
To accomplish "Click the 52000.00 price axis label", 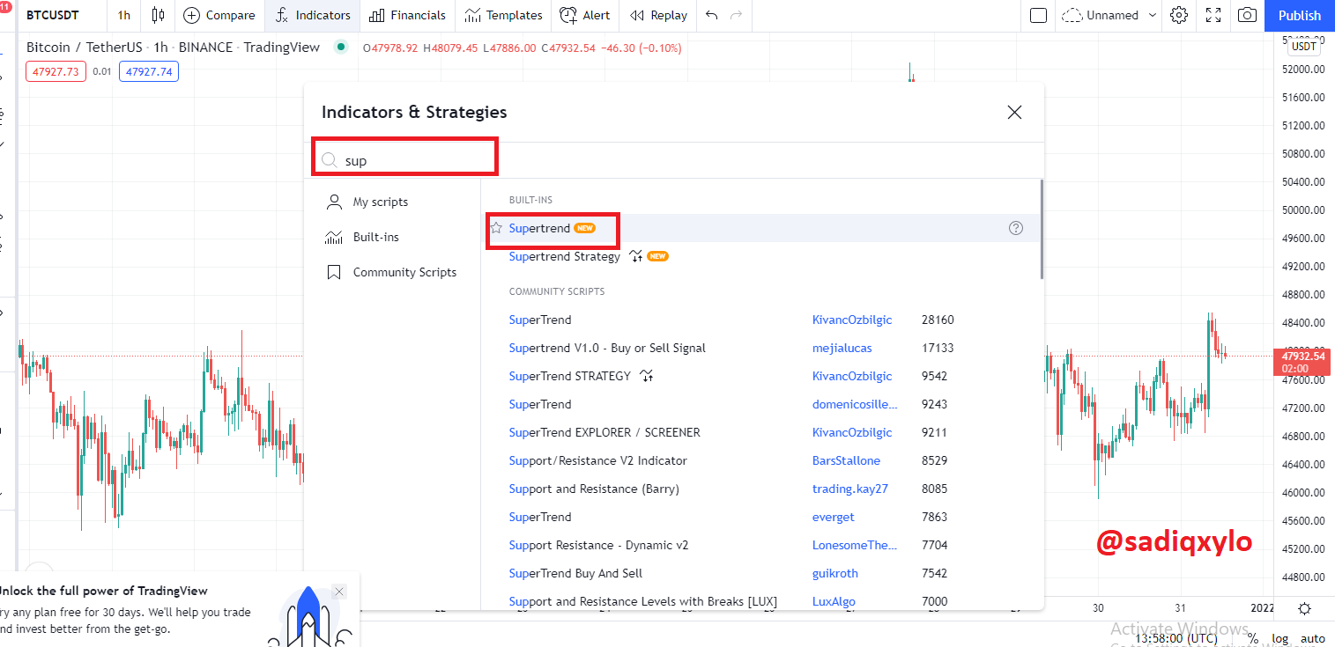I will pos(1303,69).
